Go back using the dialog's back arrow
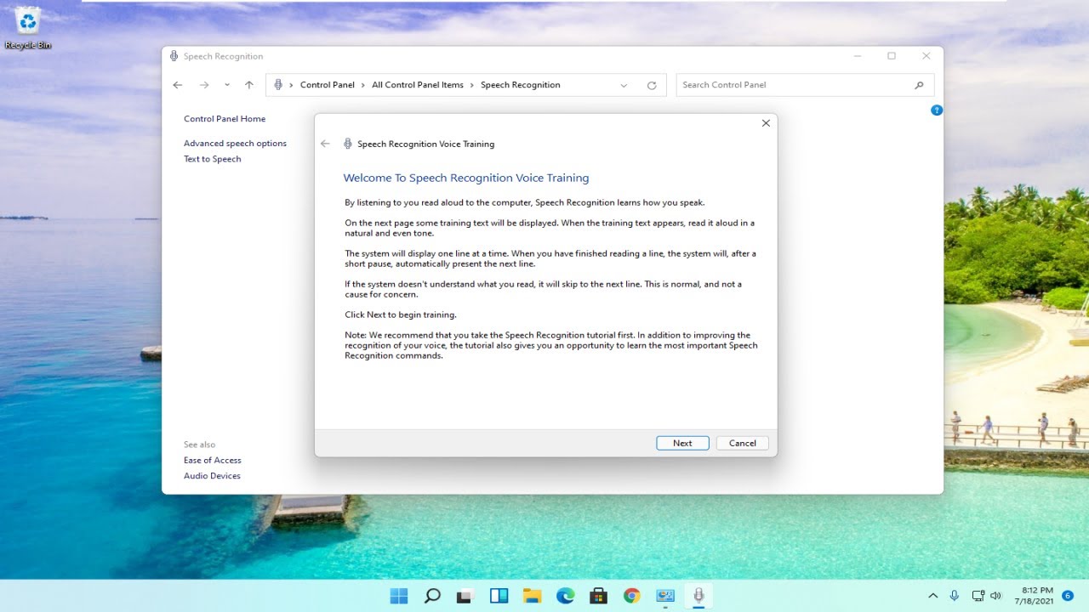 tap(325, 144)
